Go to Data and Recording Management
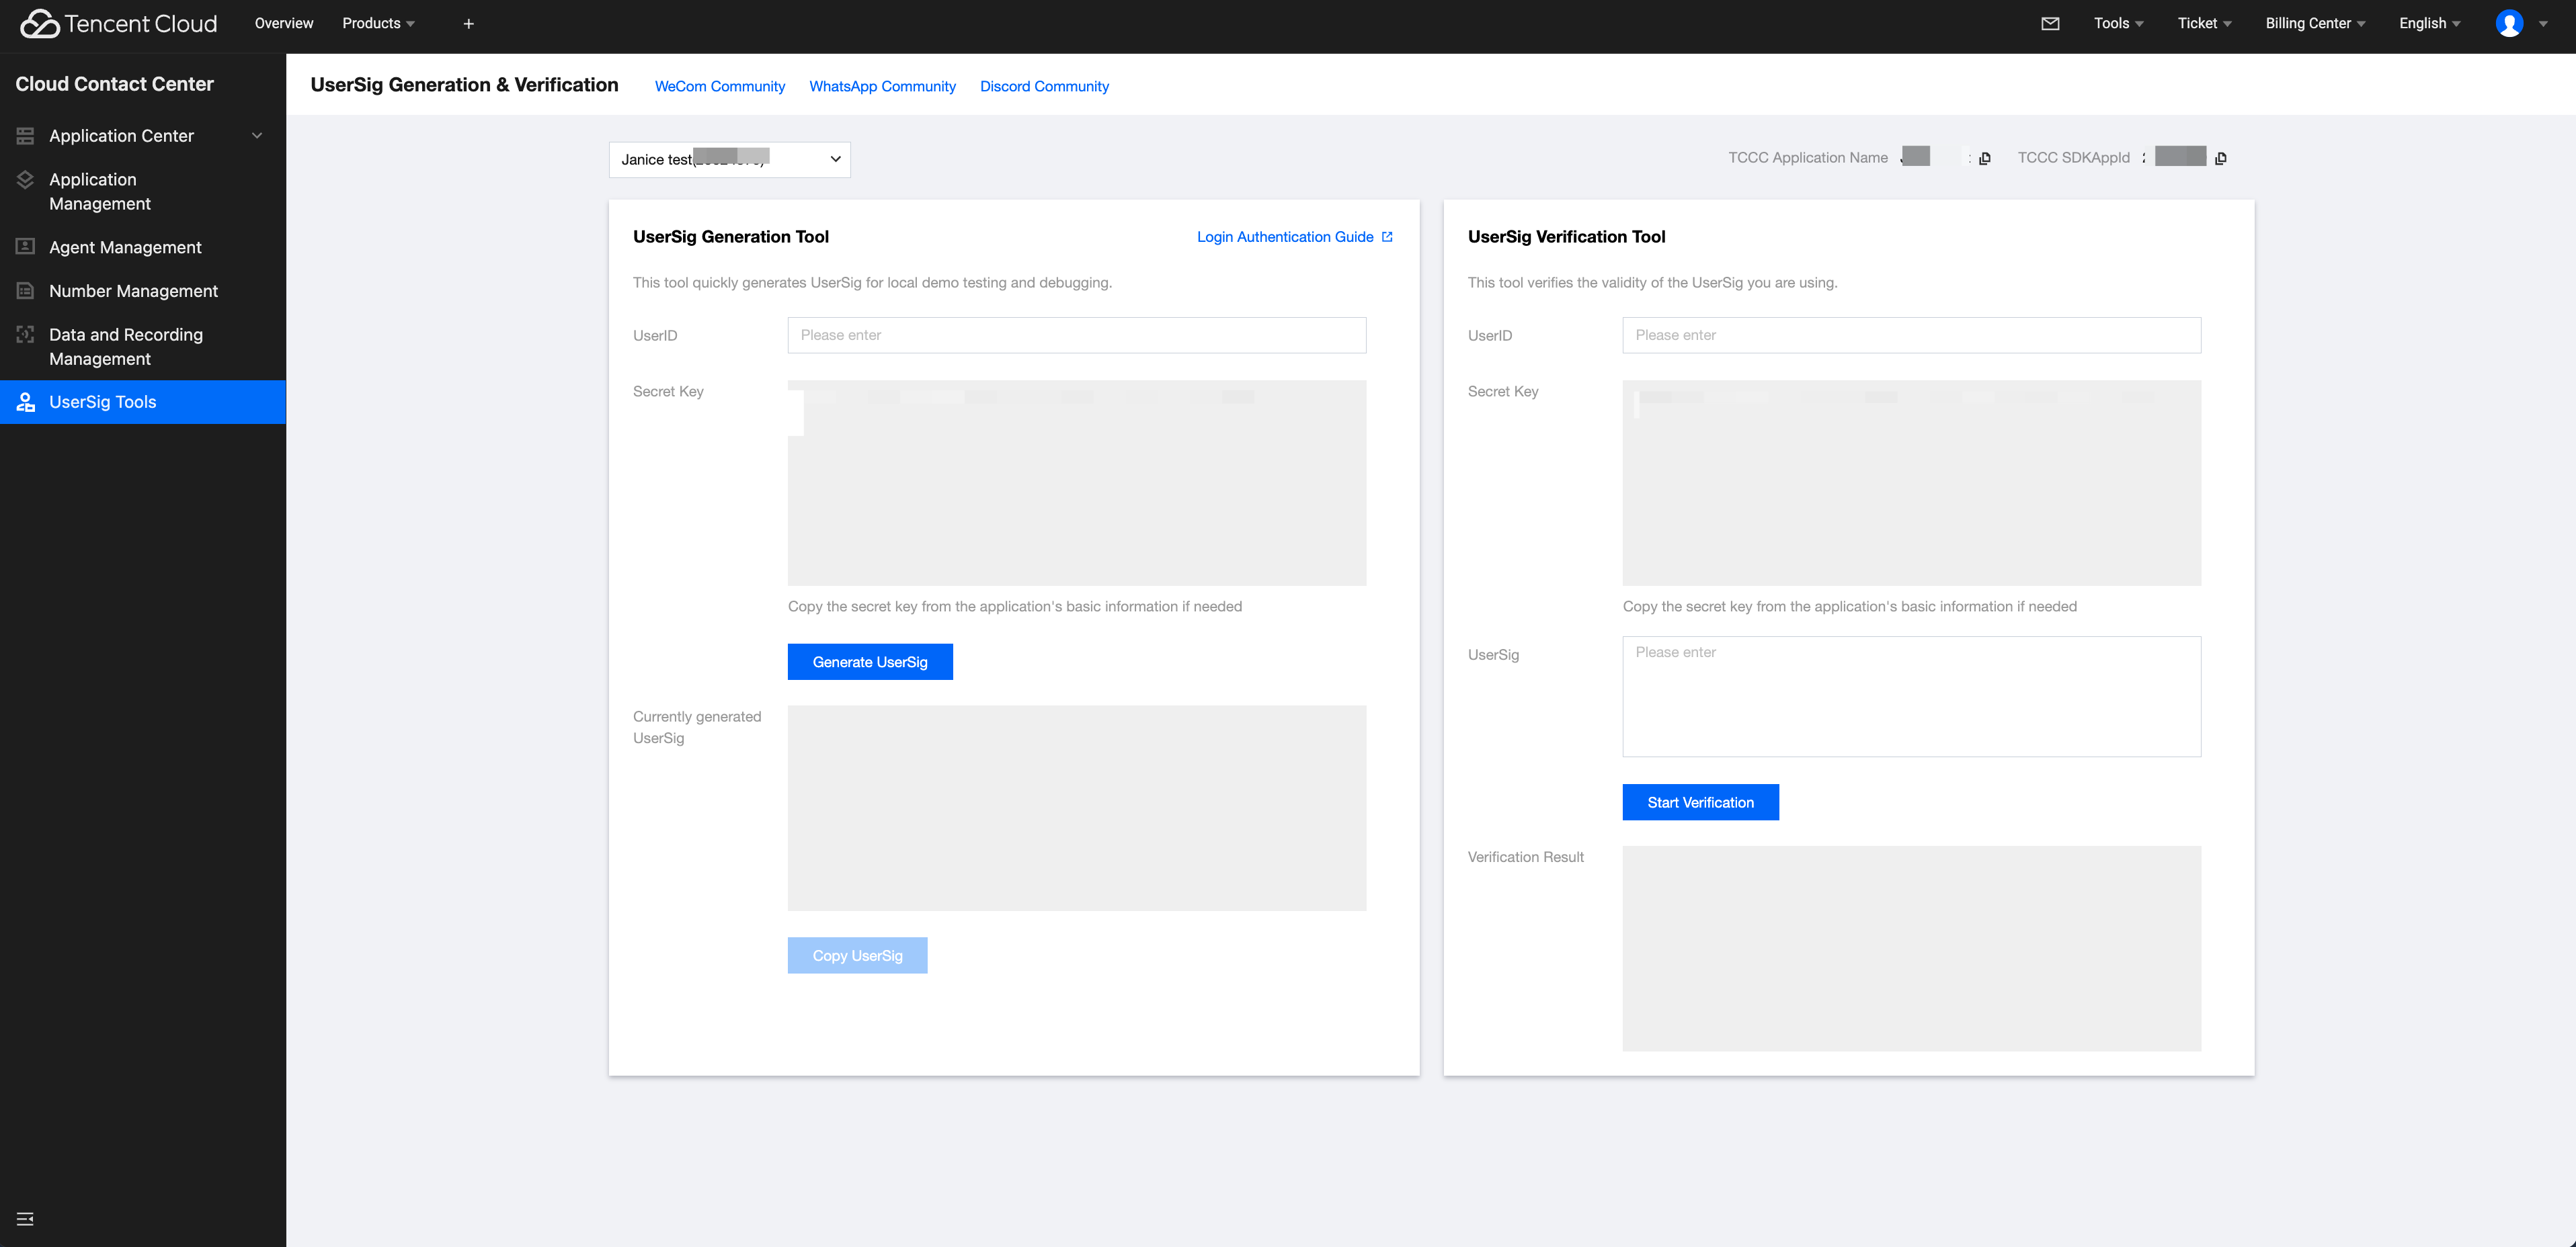 [x=125, y=347]
